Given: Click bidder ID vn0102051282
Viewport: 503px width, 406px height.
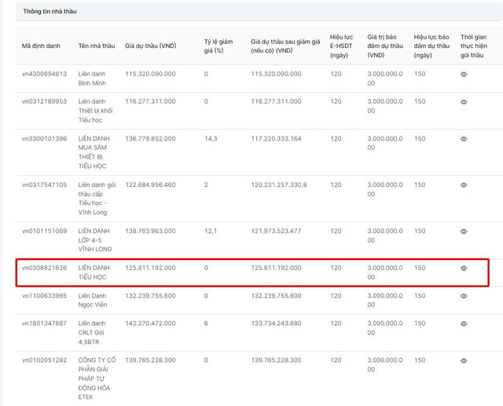Looking at the screenshot, I should (44, 360).
